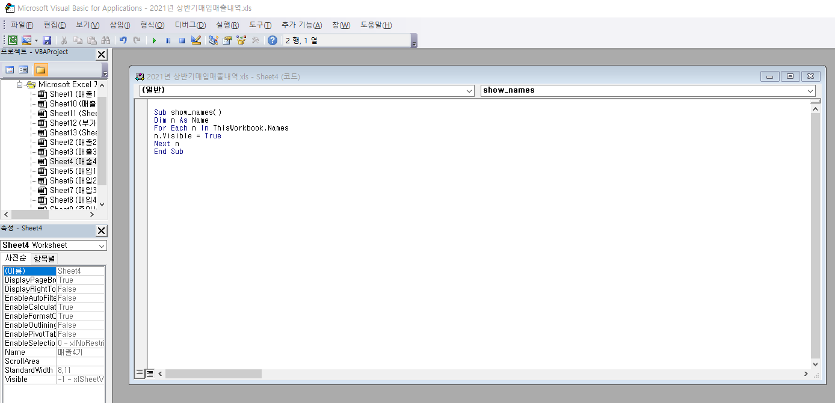This screenshot has height=403, width=835.
Task: Click View Code icon in project panel
Action: click(10, 70)
